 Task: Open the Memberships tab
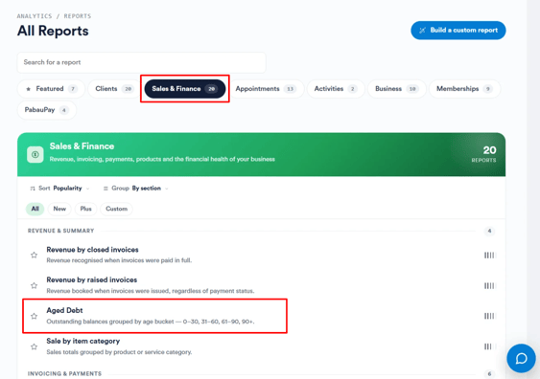pos(464,89)
